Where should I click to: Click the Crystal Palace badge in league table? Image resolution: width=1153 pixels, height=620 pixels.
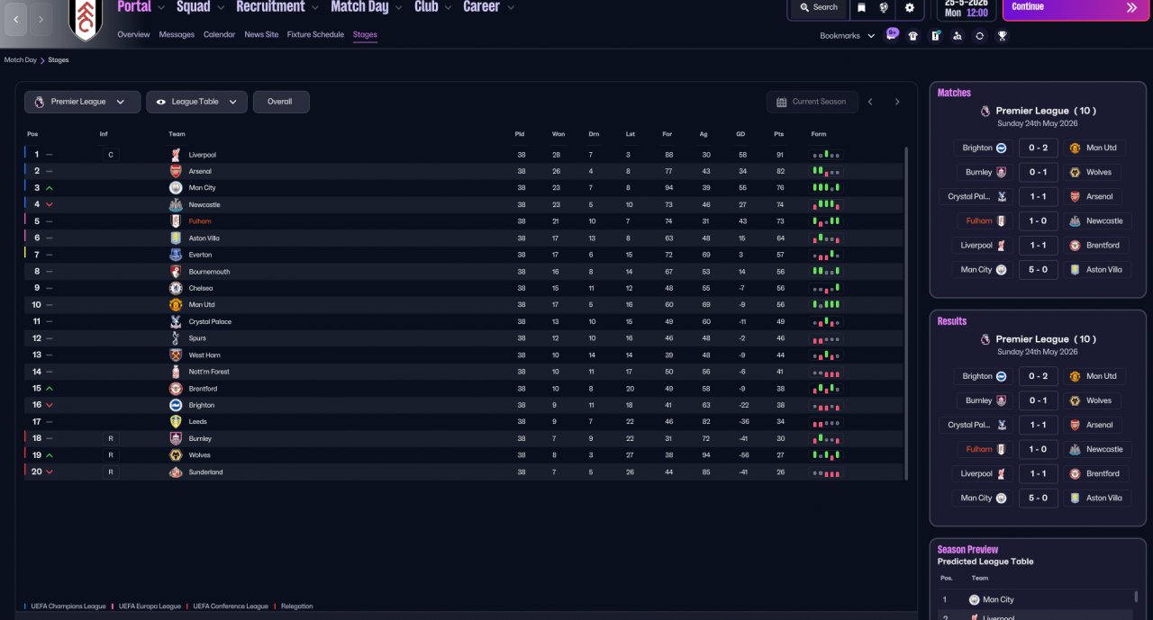[176, 321]
